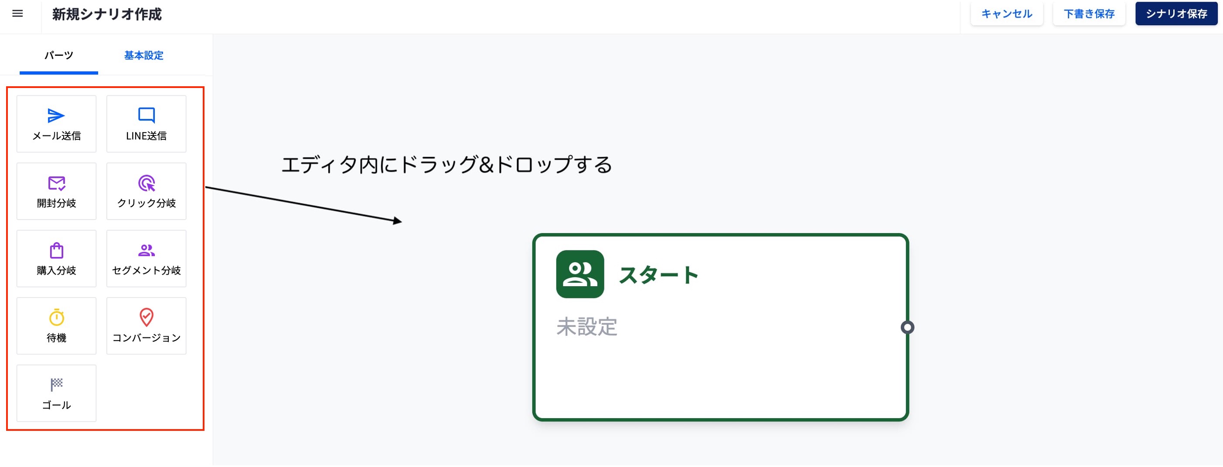Select the セグメント分岐 people icon
Screen dimensions: 1223x467
(146, 250)
